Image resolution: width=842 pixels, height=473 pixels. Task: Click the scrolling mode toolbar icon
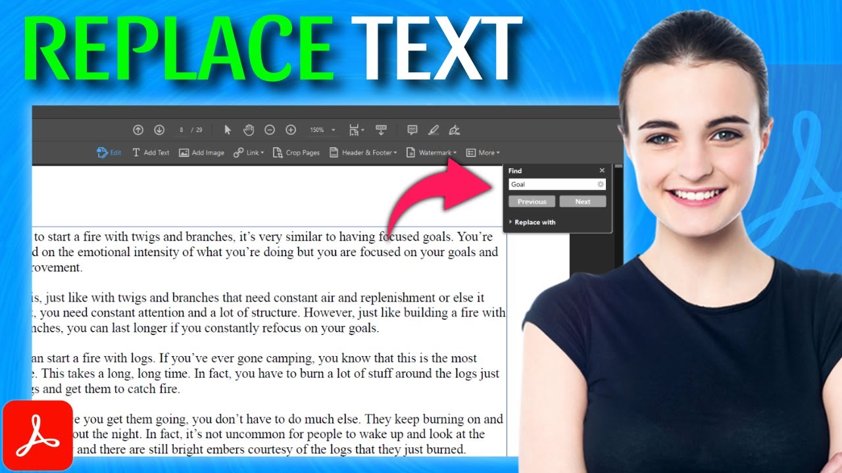point(381,130)
